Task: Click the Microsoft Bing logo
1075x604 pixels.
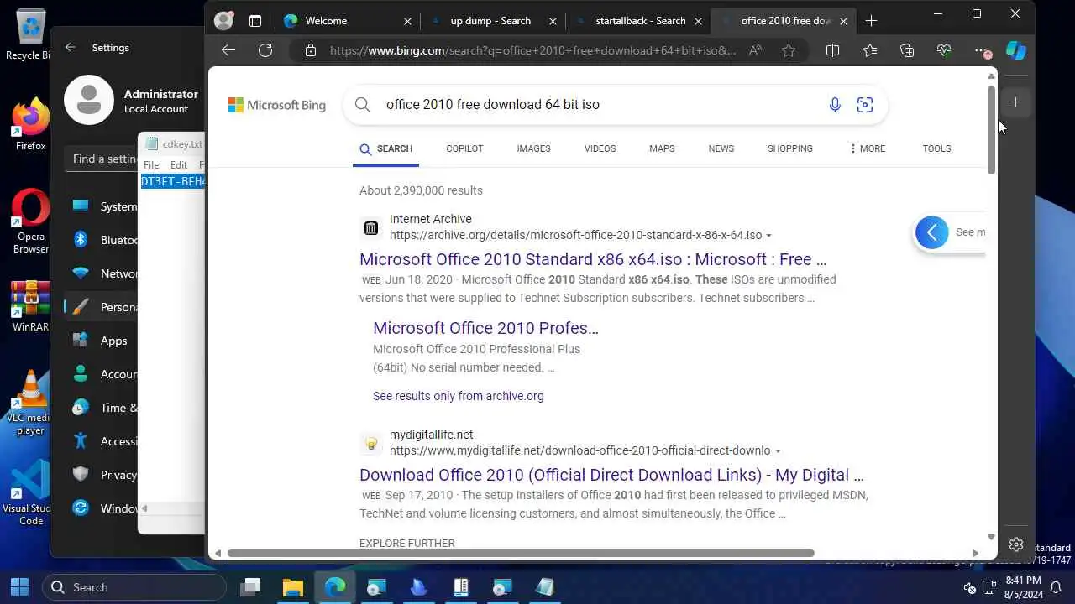Action: 277,105
